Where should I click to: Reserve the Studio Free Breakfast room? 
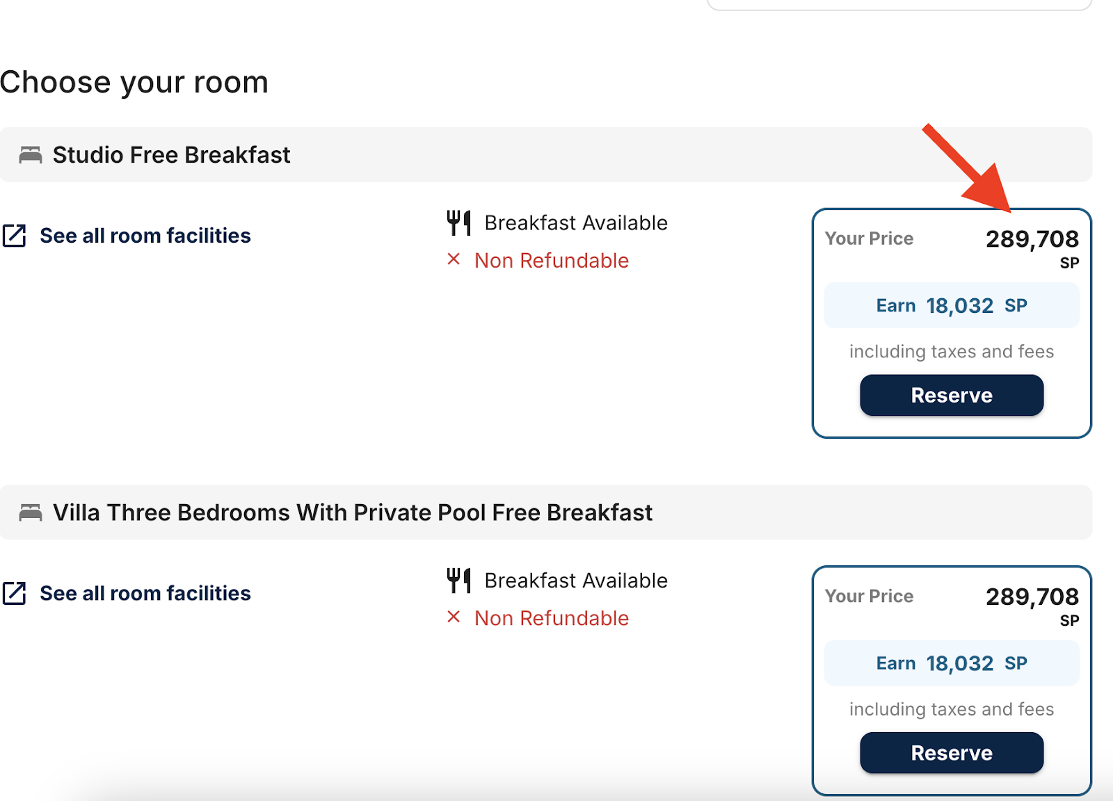(x=952, y=395)
